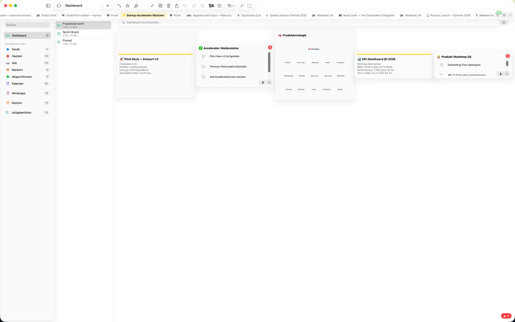Screen dimensions: 515x322
Task: Click the lightning quick-action icon in Produkt-Roadmap Q2
Action: click(x=501, y=74)
